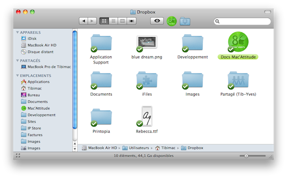Select the blue dream.png thumbnail

coord(147,42)
